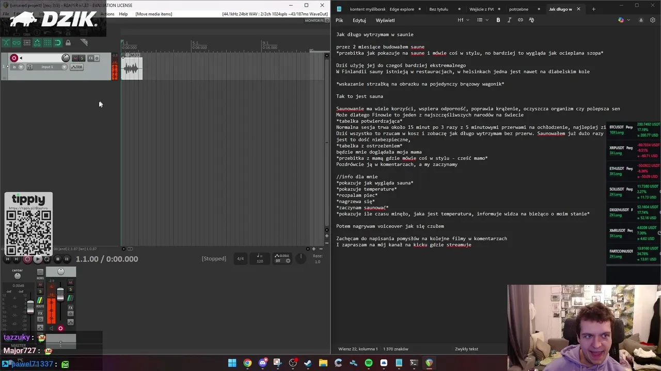Go to project end transport button
The height and width of the screenshot is (371, 661).
pos(17,259)
